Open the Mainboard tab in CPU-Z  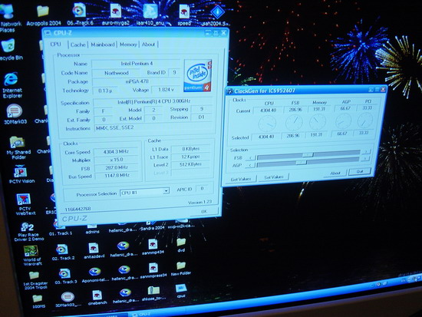(x=103, y=45)
